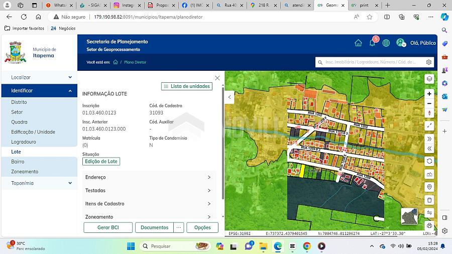The width and height of the screenshot is (452, 254).
Task: Click the map refresh icon
Action: [429, 161]
